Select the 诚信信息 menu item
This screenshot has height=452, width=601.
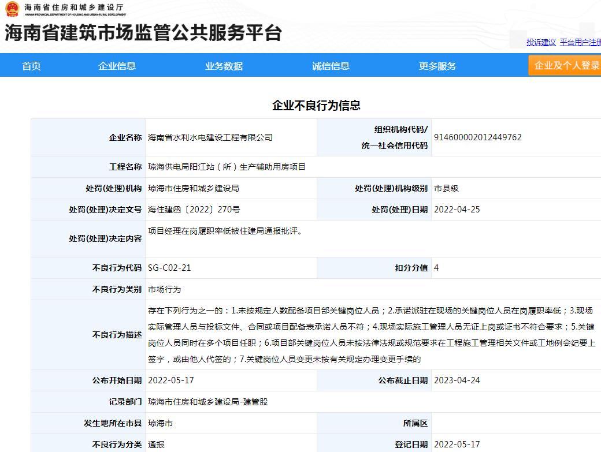[x=331, y=66]
